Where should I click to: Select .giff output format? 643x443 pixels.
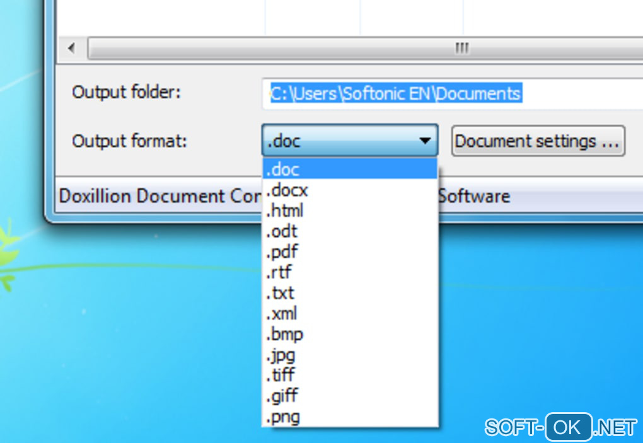click(350, 395)
